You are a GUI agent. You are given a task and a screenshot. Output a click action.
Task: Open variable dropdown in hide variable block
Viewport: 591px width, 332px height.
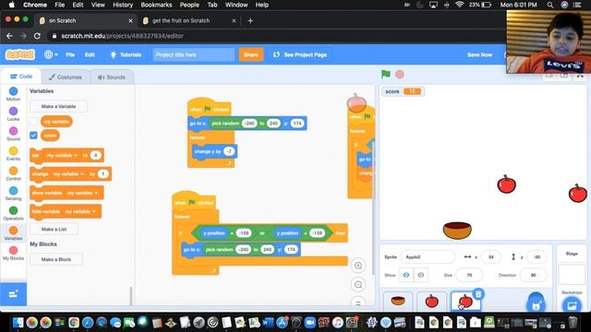[x=80, y=211]
